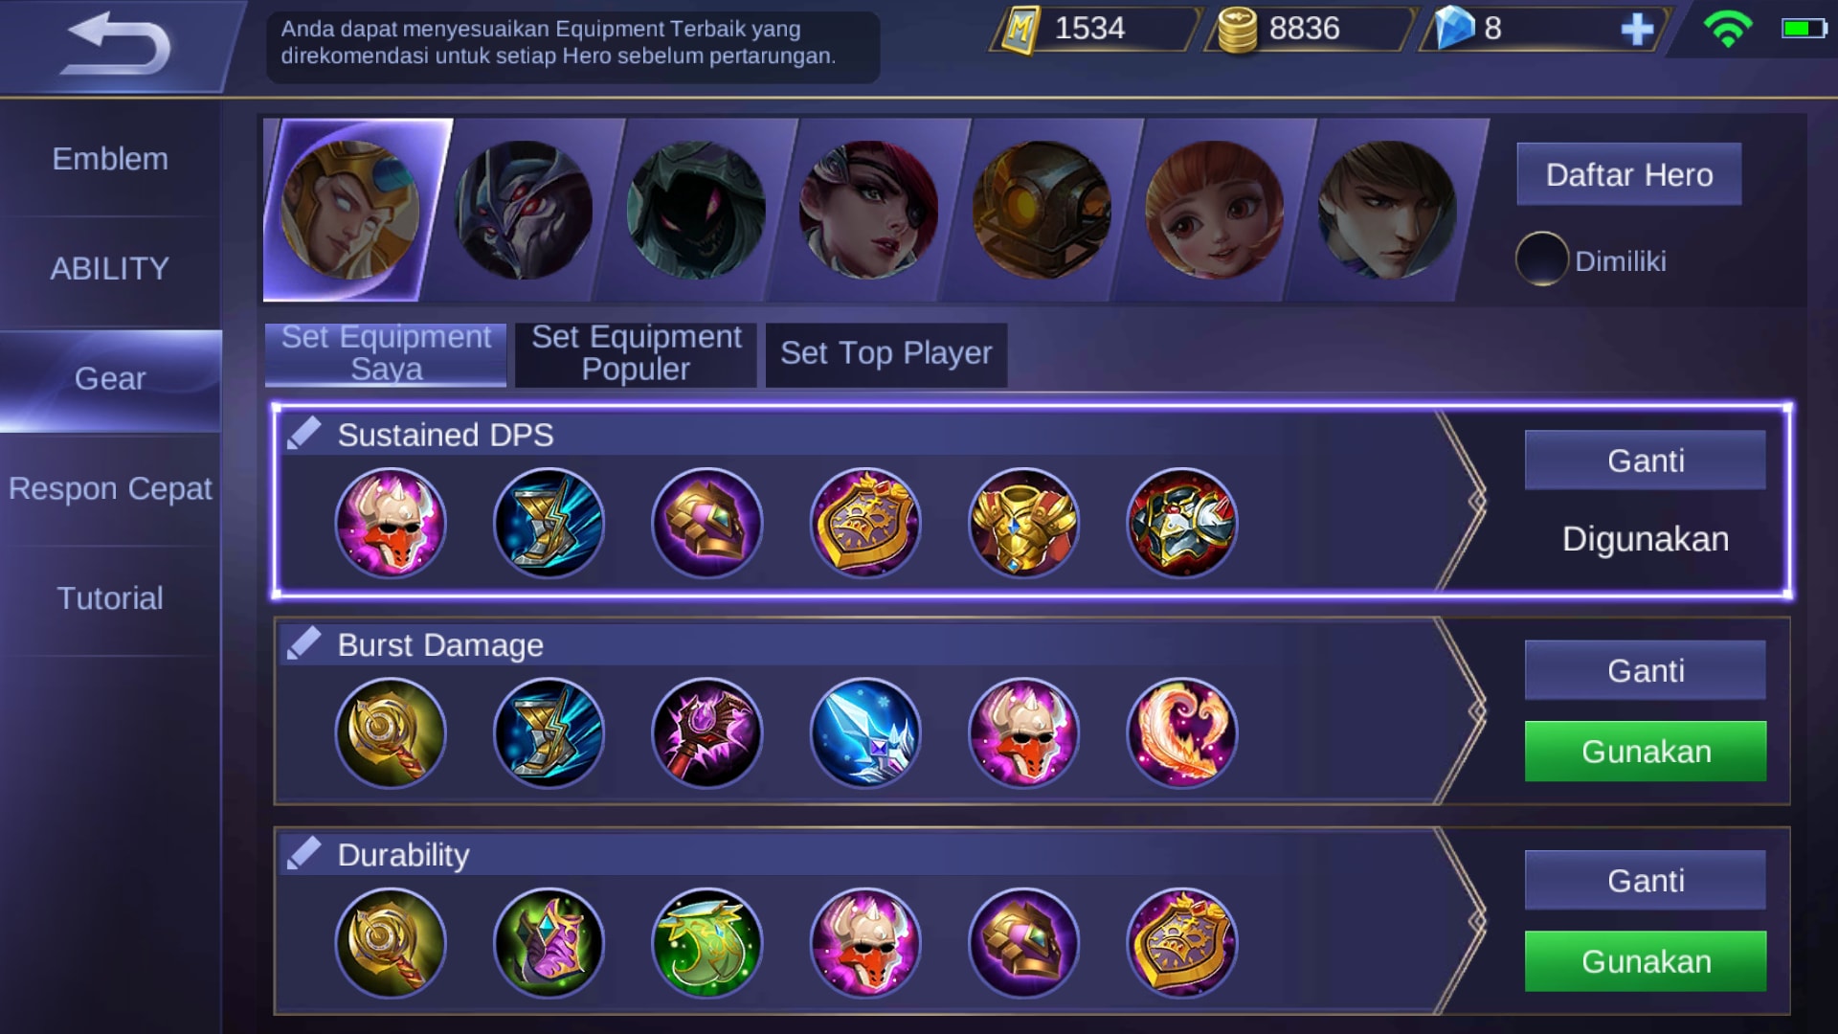
Task: Select the flaming heart wings in Burst Damage
Action: click(1182, 733)
